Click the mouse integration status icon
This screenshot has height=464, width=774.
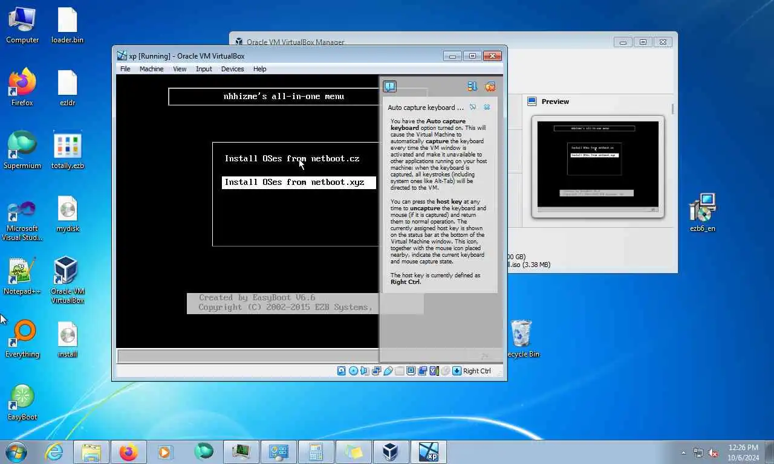coord(445,371)
